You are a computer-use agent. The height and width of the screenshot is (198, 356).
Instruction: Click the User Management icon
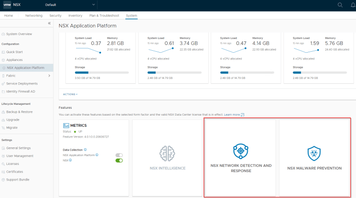(3, 156)
